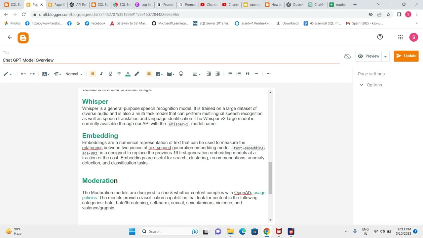Toggle the blockquote formatting
Viewport: 423px width, 238px height.
tap(248, 74)
